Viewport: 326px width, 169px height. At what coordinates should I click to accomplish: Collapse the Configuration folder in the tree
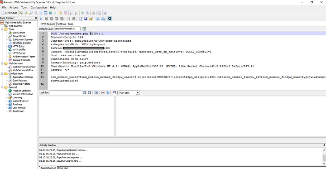click(x=2, y=74)
